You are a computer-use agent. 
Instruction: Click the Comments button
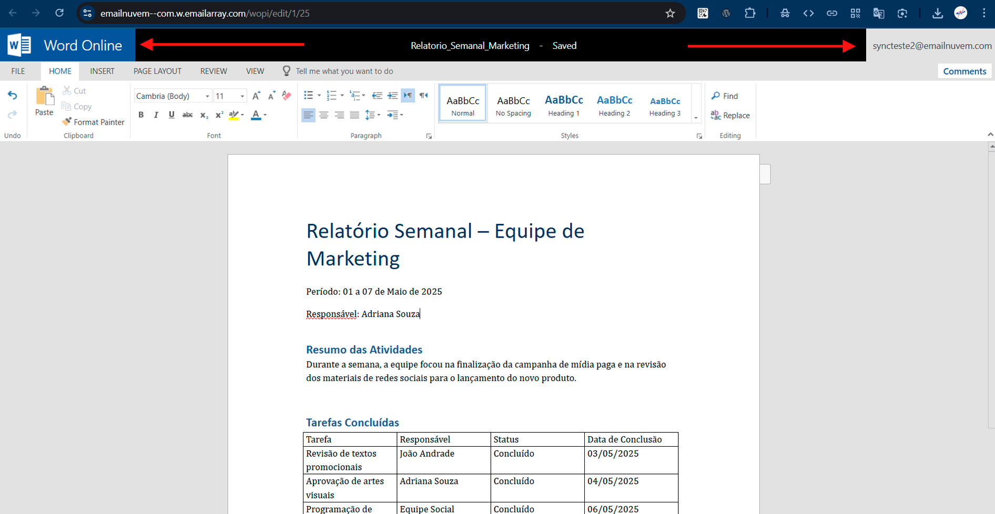[x=964, y=71]
